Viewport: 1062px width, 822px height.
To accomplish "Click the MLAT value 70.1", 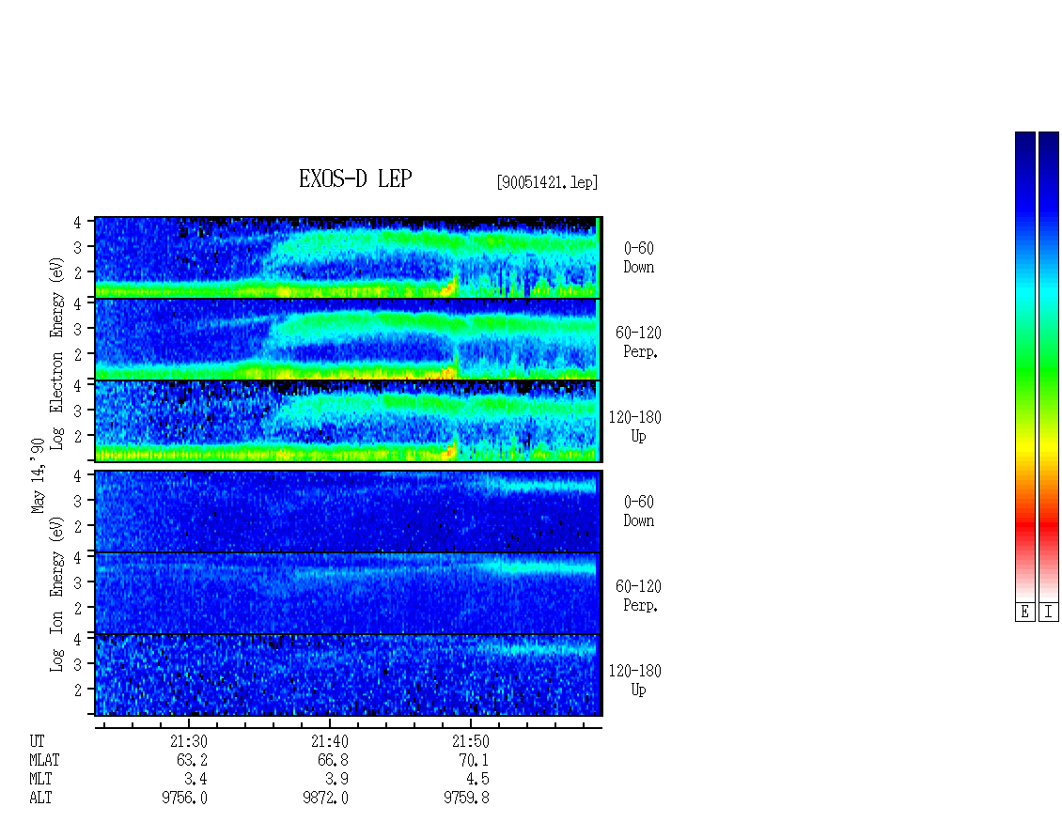I will 474,760.
